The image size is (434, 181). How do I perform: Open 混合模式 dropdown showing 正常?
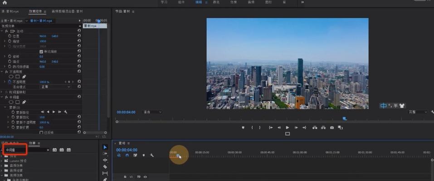click(x=56, y=87)
